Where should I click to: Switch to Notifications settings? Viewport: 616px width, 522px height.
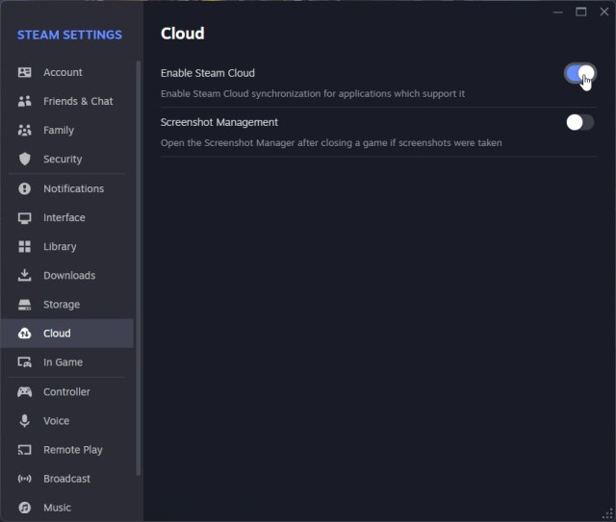coord(67,188)
